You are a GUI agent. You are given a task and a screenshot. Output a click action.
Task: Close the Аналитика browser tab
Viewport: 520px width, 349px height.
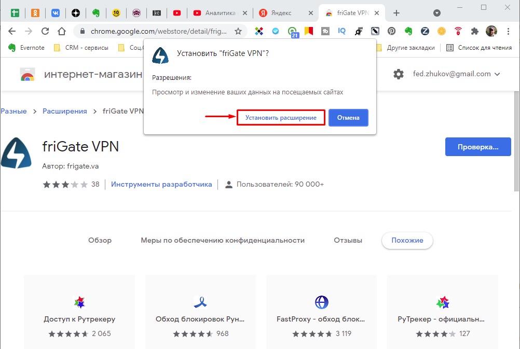click(x=245, y=13)
